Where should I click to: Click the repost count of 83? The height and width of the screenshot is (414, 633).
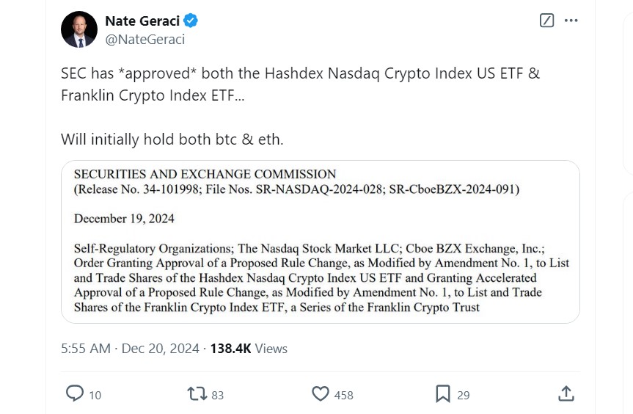click(x=217, y=395)
